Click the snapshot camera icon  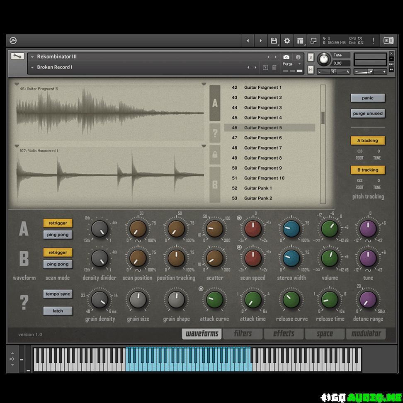click(286, 57)
